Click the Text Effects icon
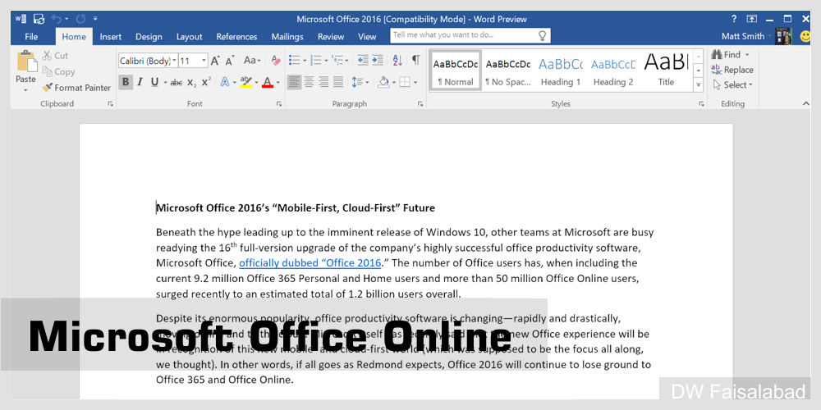 pyautogui.click(x=225, y=82)
